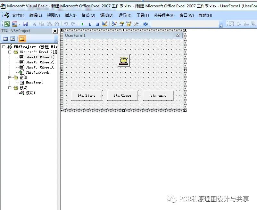Select Sheet1 (Sheet1) in project tree
257x210 pixels.
pos(40,57)
